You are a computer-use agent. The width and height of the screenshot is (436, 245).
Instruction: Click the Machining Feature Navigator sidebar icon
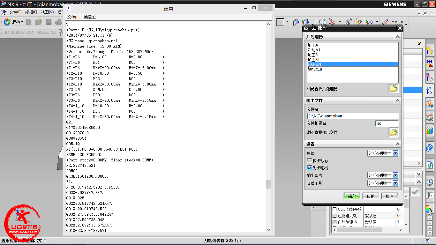click(430, 103)
